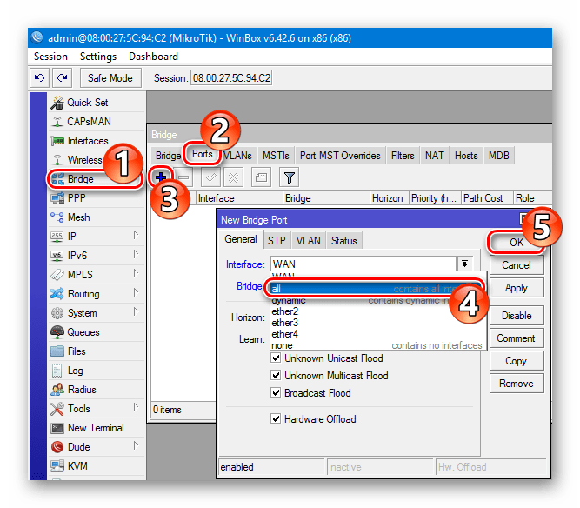Expand the IPv6 submenu arrow
Screen dimensions: 580x508
[136, 255]
